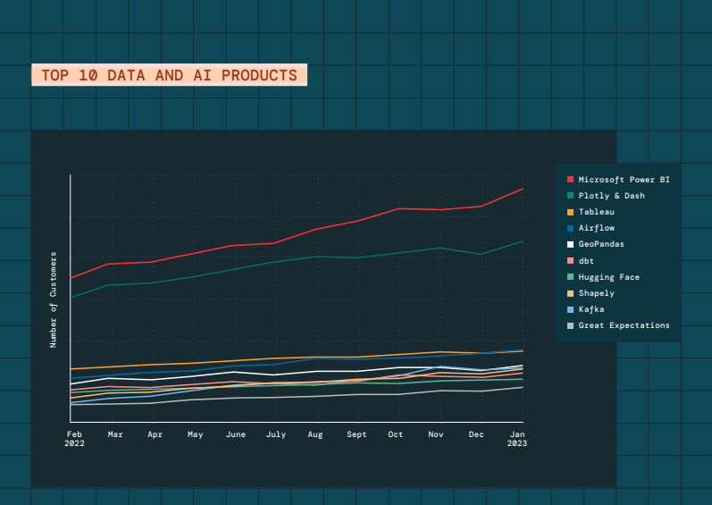Select the "GeoPandas" legend label
This screenshot has width=712, height=505.
(601, 244)
